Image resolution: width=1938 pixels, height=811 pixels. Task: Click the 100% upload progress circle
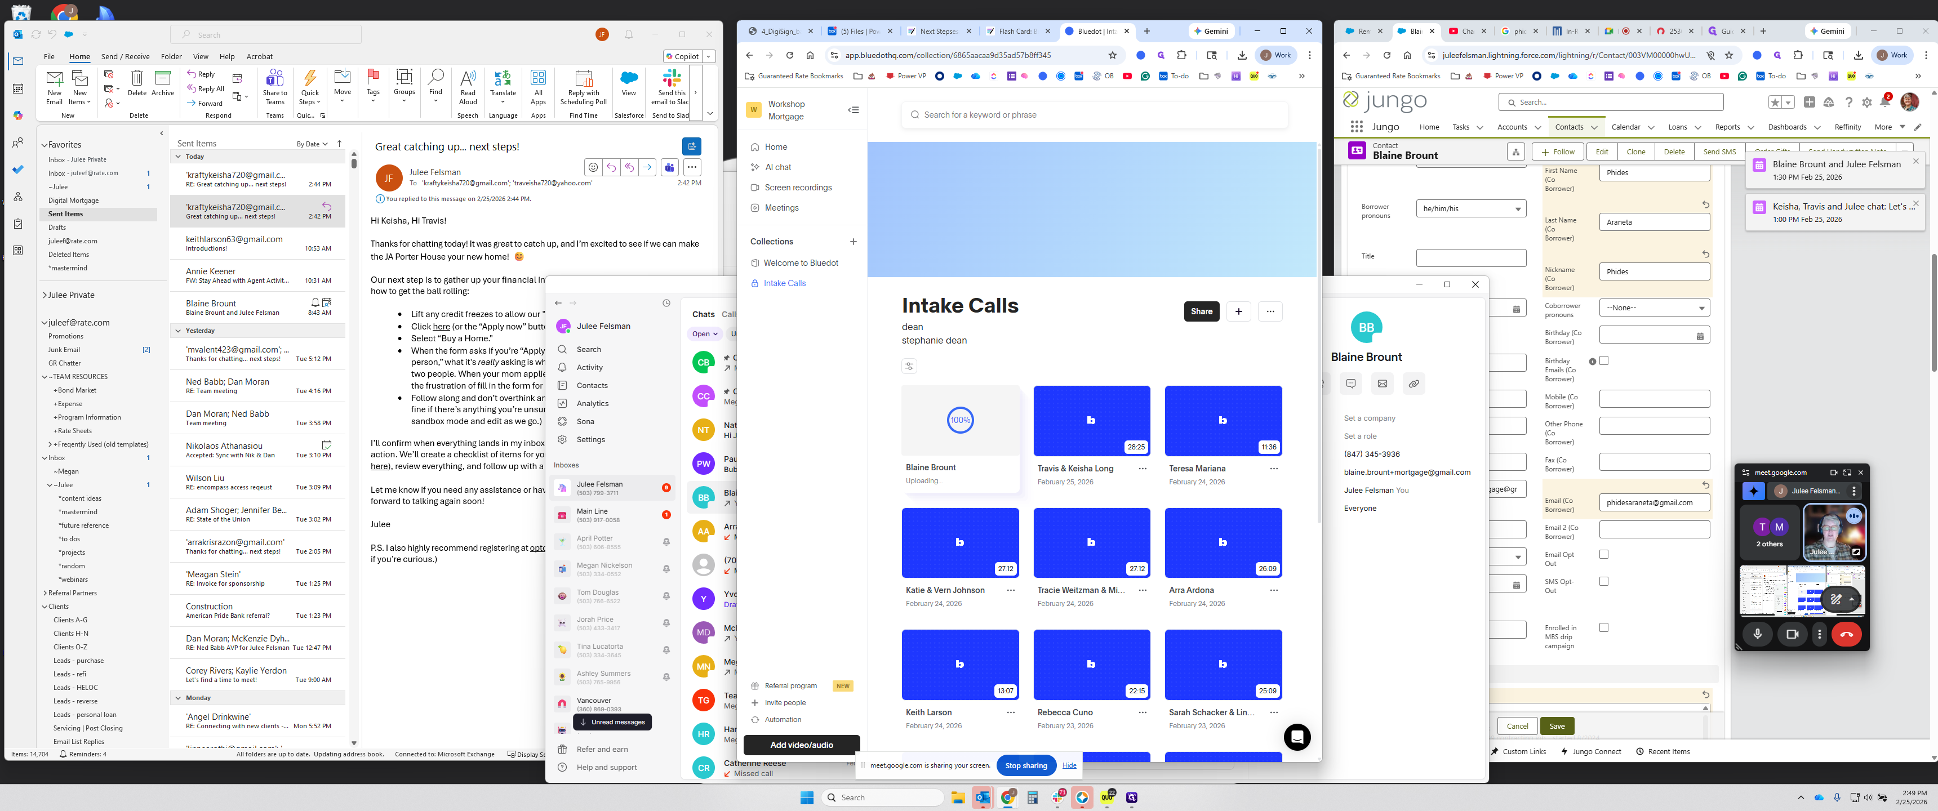click(x=959, y=420)
